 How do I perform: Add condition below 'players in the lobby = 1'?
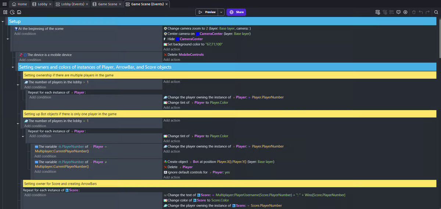pyautogui.click(x=35, y=126)
